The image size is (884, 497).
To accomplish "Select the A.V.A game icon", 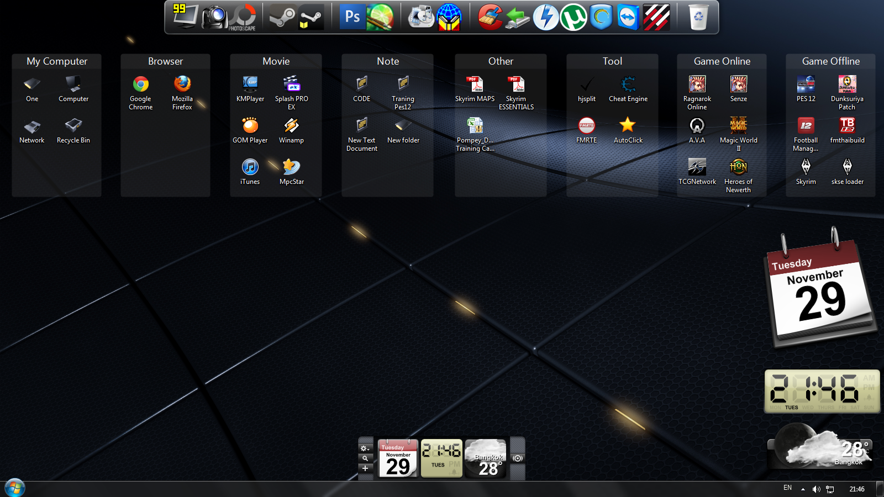I will point(697,130).
